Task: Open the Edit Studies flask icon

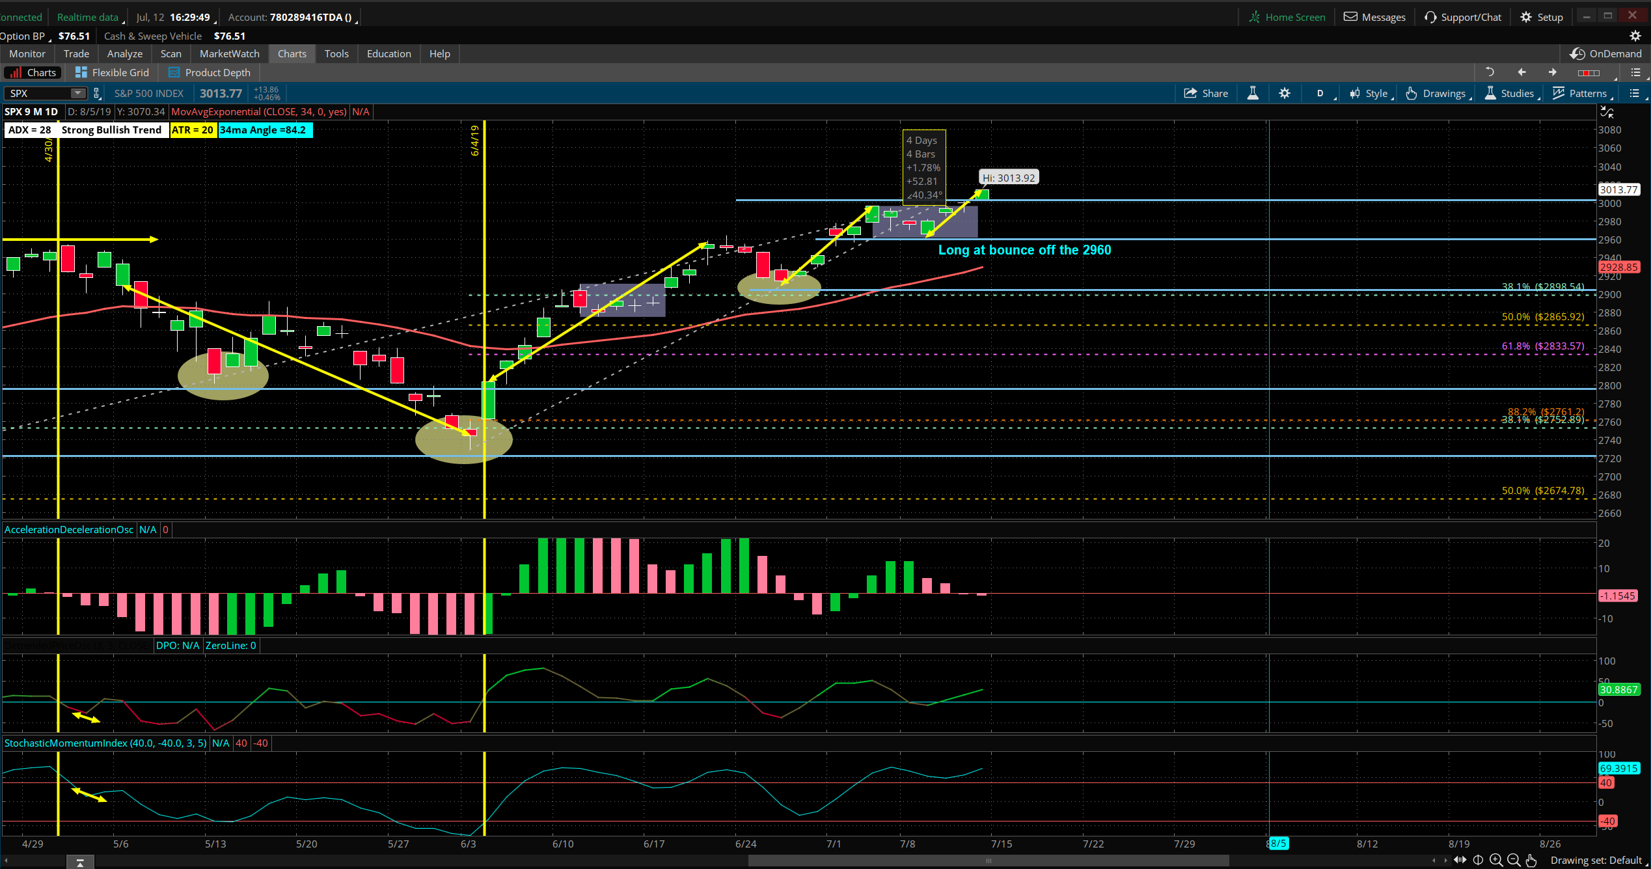Action: (x=1253, y=93)
